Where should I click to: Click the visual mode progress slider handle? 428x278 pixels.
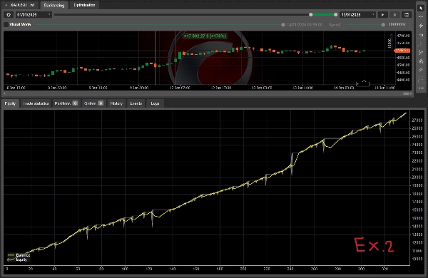click(283, 25)
